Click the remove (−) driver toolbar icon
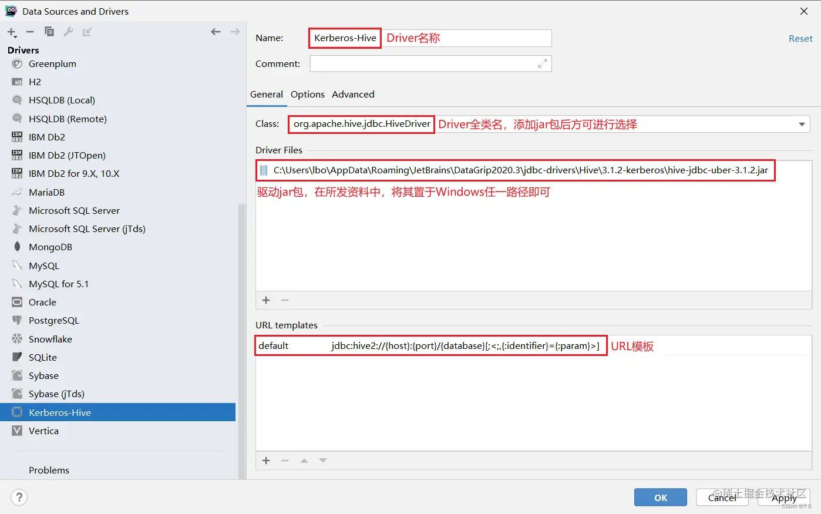Screen dimensions: 821x514 click(x=30, y=32)
